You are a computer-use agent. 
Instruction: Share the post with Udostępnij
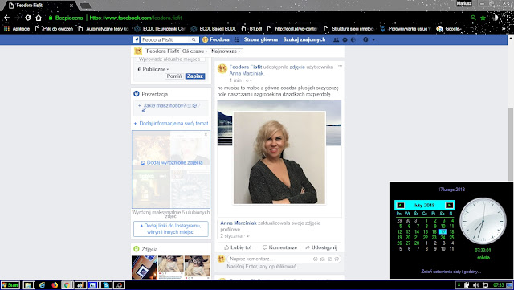click(x=321, y=247)
